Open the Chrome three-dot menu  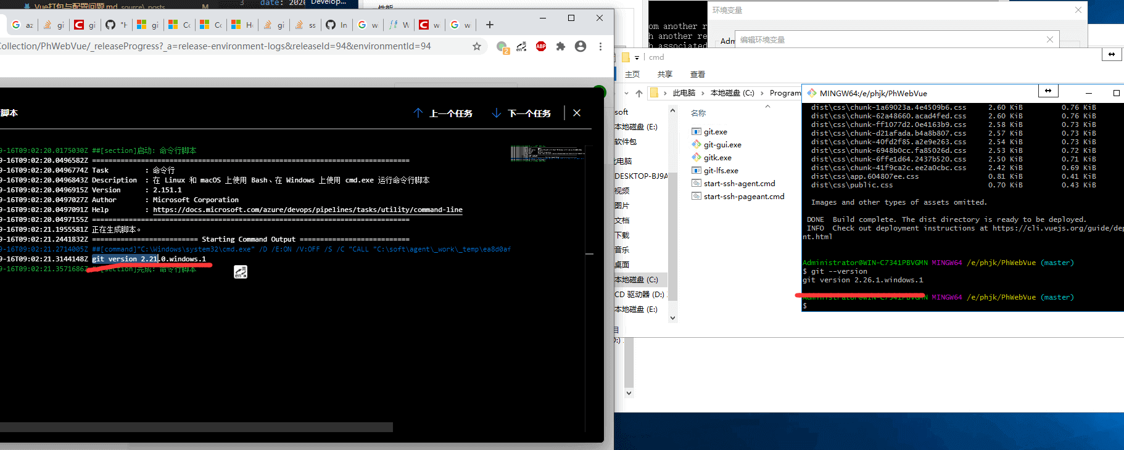coord(600,46)
